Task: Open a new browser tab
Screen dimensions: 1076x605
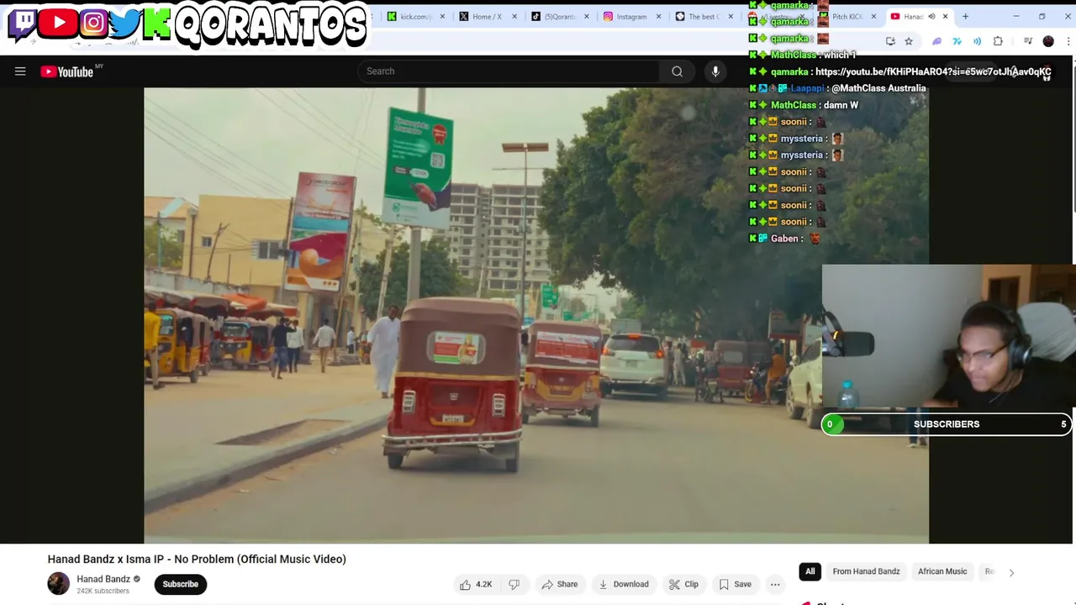Action: click(965, 17)
